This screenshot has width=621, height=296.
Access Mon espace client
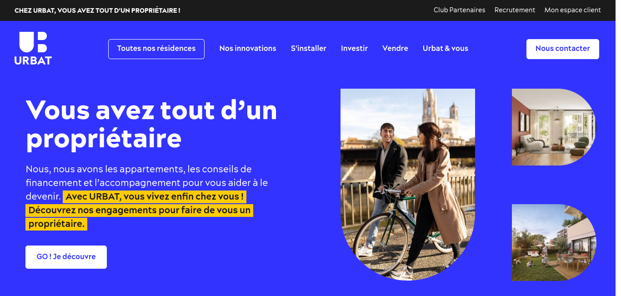tap(573, 10)
